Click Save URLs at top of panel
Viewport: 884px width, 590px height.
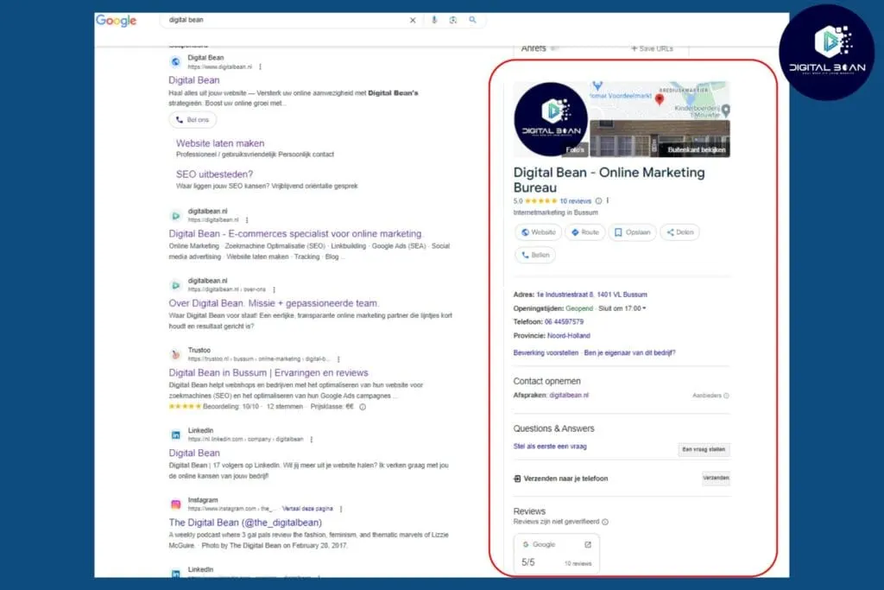(652, 48)
